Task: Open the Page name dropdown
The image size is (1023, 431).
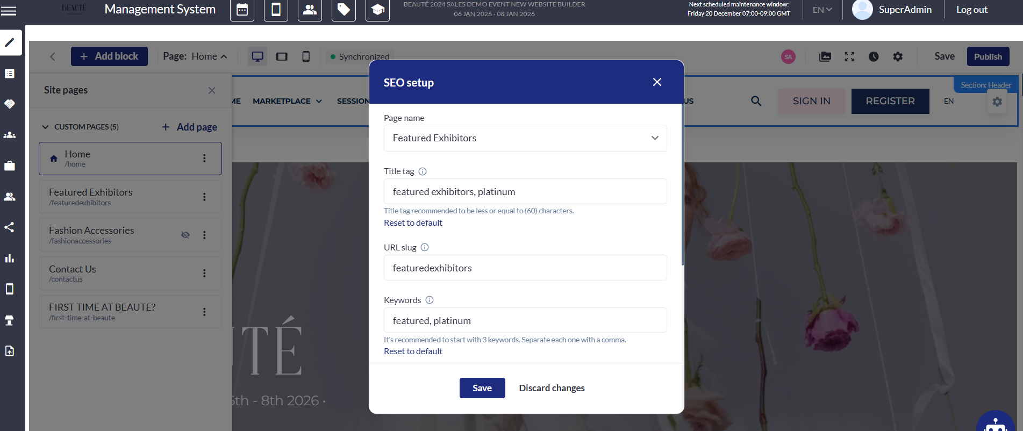Action: 525,138
